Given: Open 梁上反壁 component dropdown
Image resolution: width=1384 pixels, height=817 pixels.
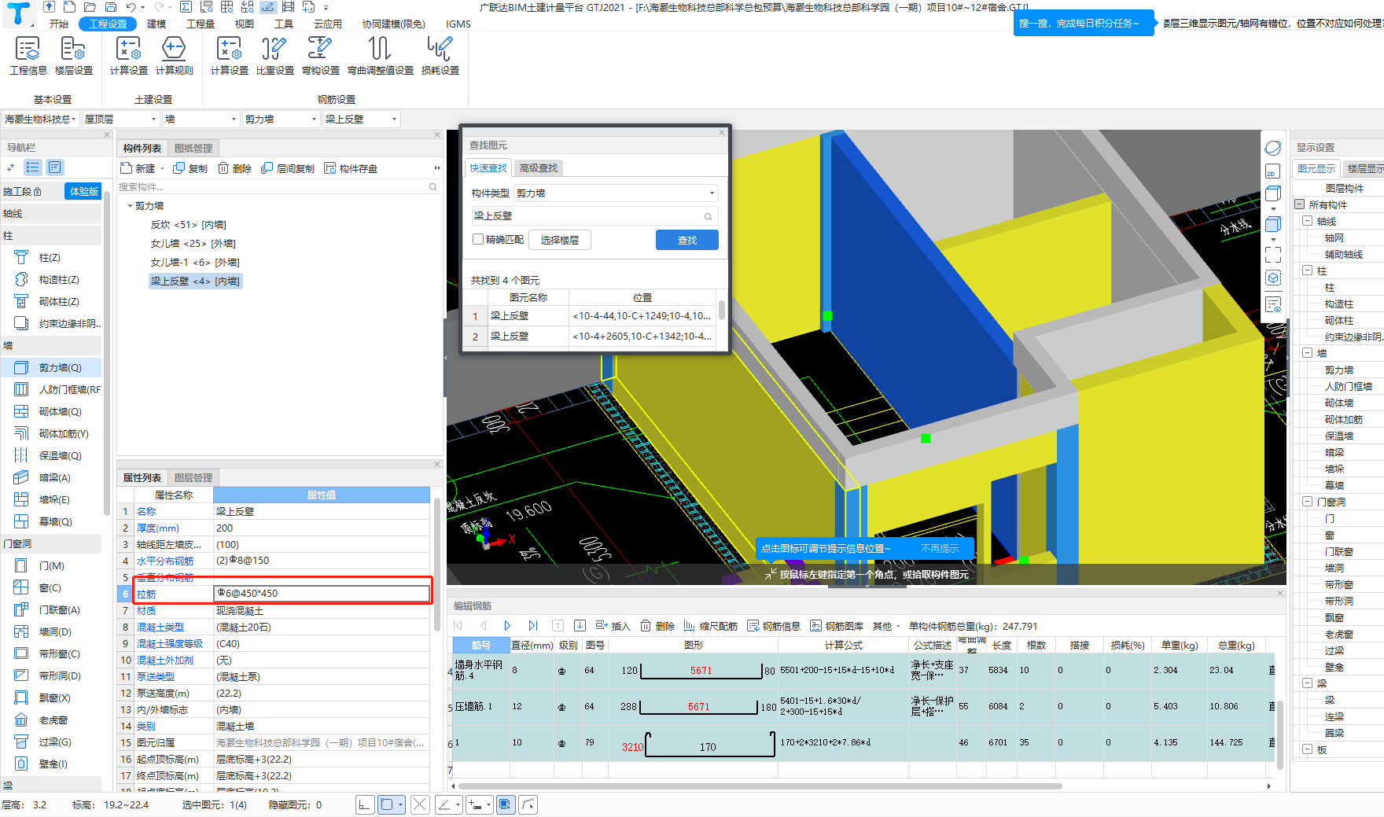Looking at the screenshot, I should click(361, 119).
